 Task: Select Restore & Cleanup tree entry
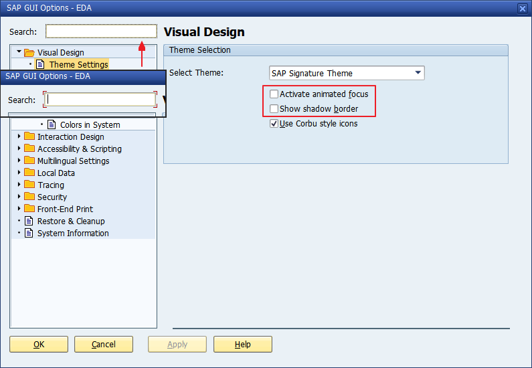71,221
